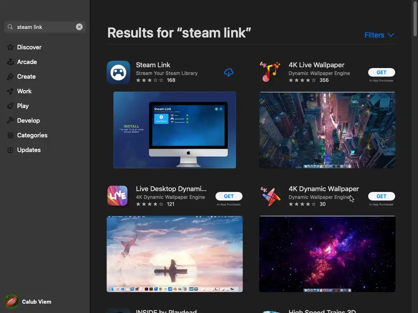View Live Desktop sunset boat screenshot
The width and height of the screenshot is (418, 313).
175,254
